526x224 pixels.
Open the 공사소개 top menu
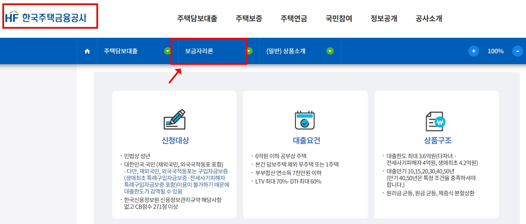pyautogui.click(x=429, y=19)
